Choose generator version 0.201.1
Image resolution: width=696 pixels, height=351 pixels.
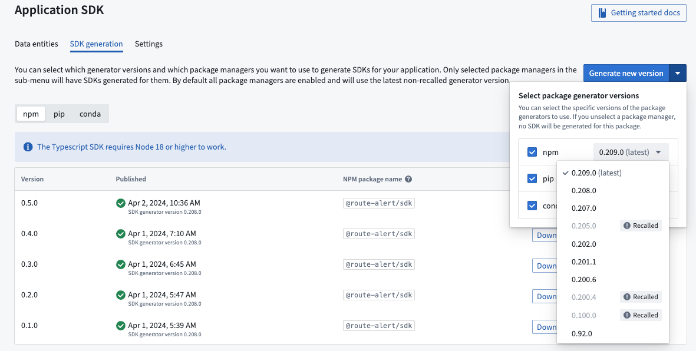[x=612, y=262]
